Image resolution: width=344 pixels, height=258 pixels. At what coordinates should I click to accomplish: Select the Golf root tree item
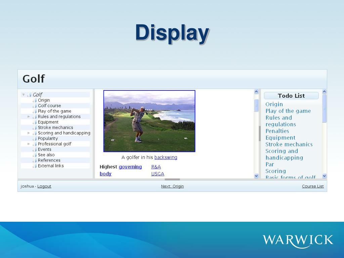[x=37, y=95]
